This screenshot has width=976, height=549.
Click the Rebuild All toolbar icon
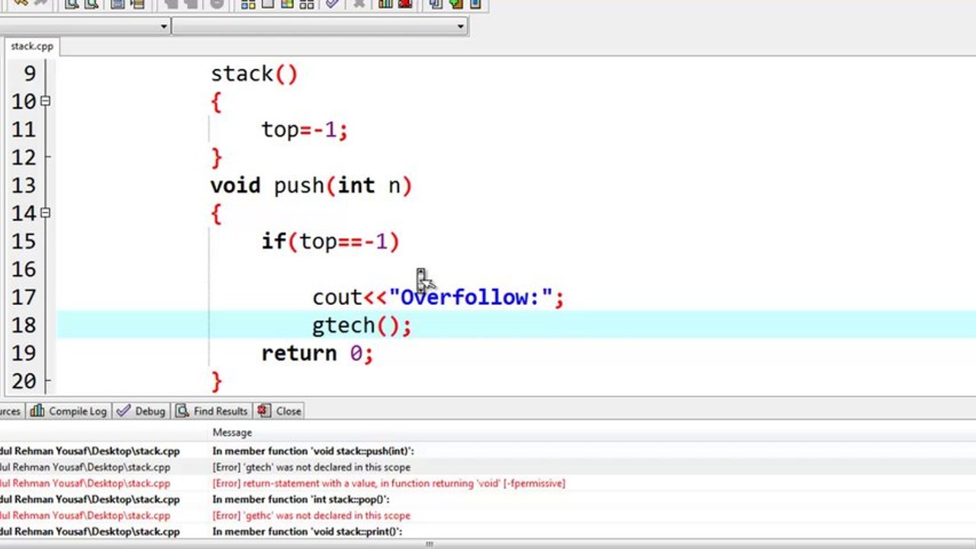point(306,4)
